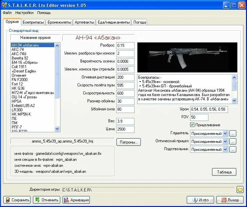Click the Патроны... ammo button
Image resolution: width=247 pixels, height=207 pixels.
128,142
